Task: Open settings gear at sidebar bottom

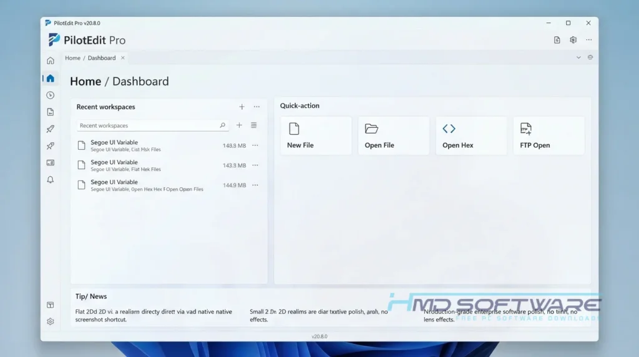Action: (x=50, y=321)
